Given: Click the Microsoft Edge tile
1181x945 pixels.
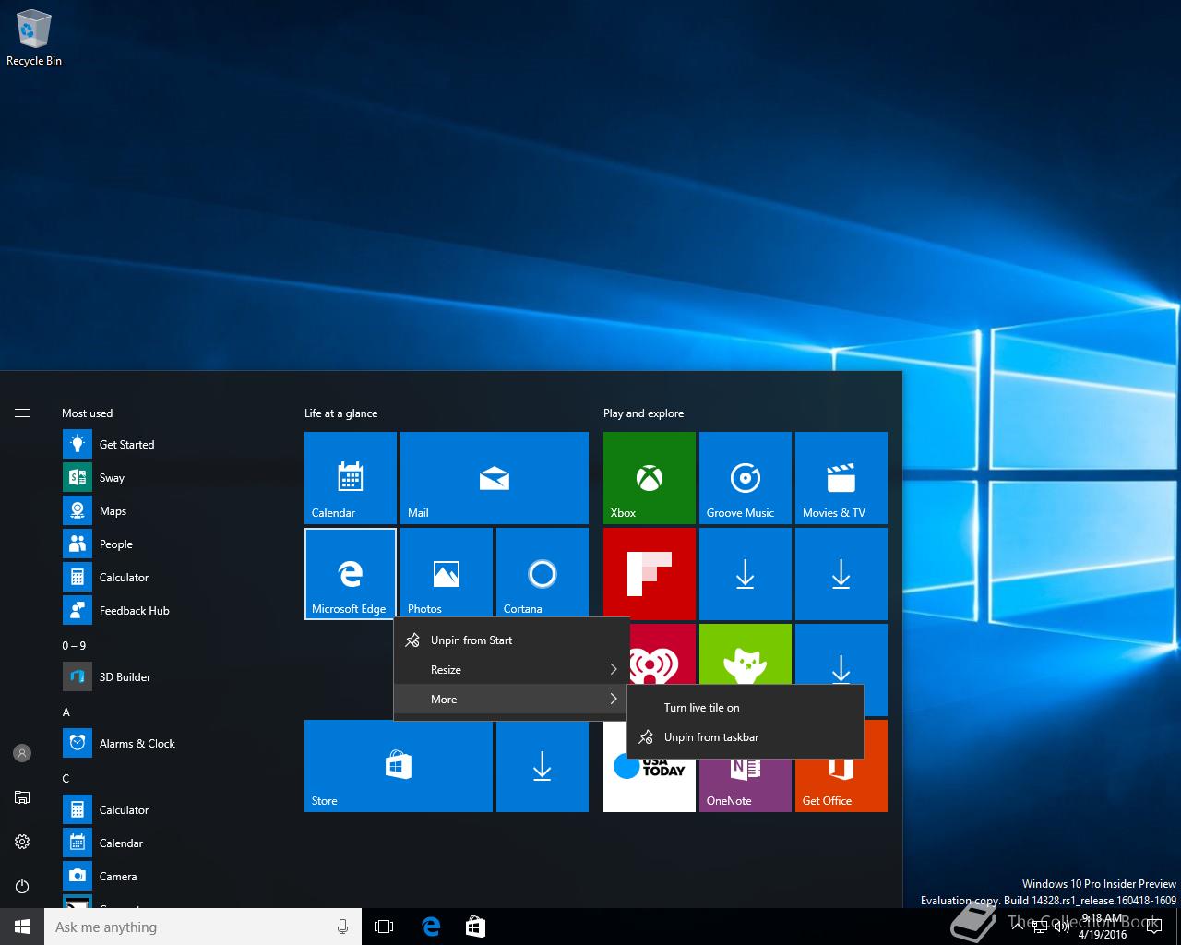Looking at the screenshot, I should coord(351,573).
